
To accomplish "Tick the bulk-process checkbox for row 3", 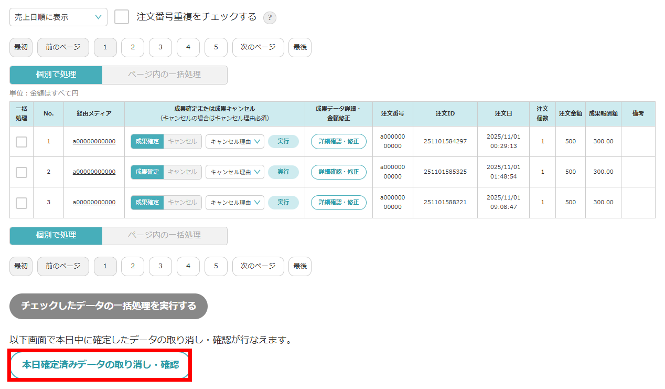I will [22, 203].
